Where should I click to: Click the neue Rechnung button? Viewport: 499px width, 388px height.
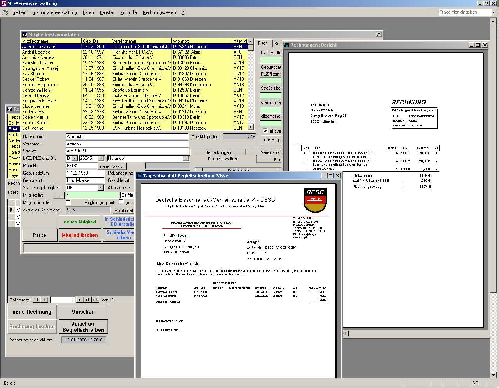click(x=32, y=312)
